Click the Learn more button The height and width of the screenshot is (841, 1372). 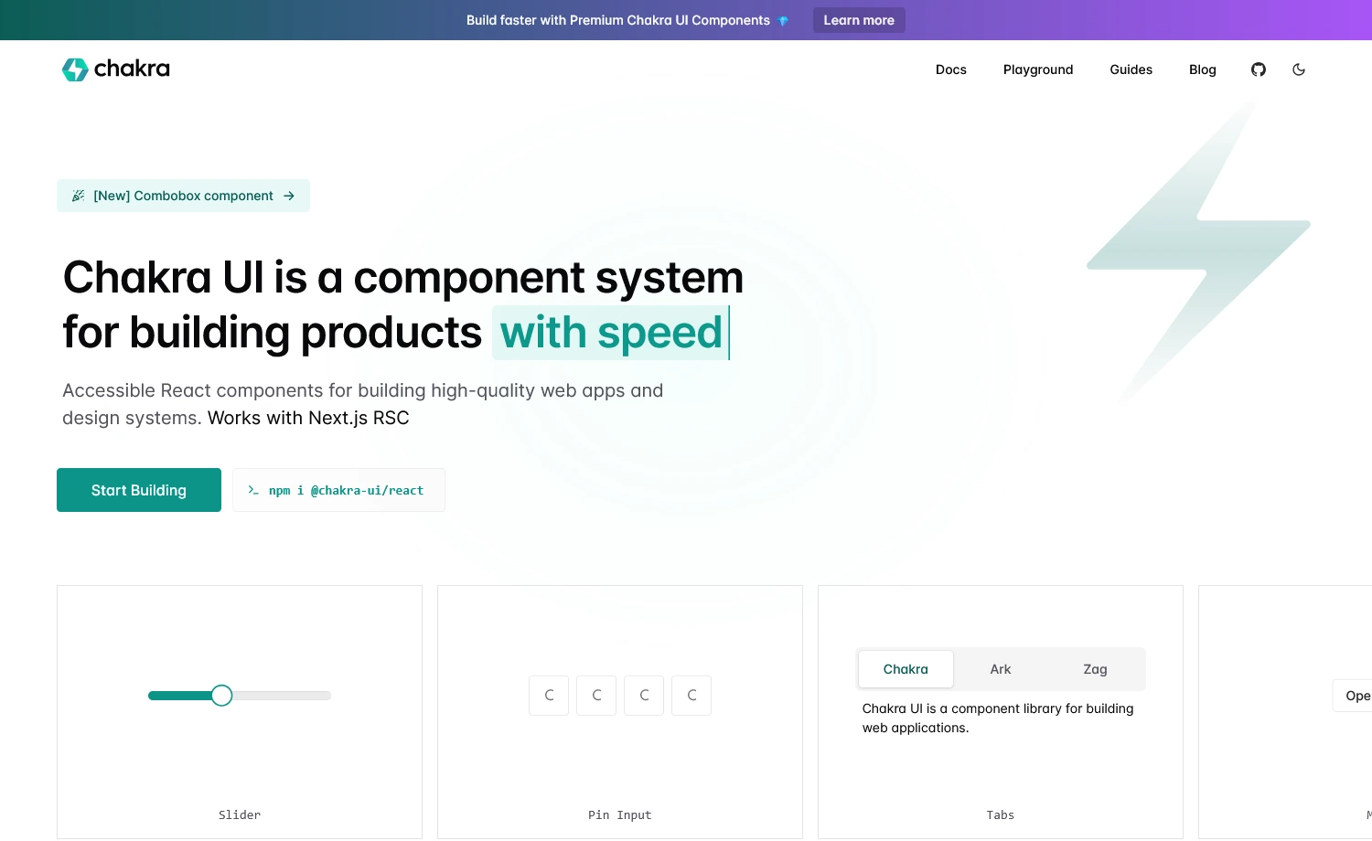[x=858, y=20]
